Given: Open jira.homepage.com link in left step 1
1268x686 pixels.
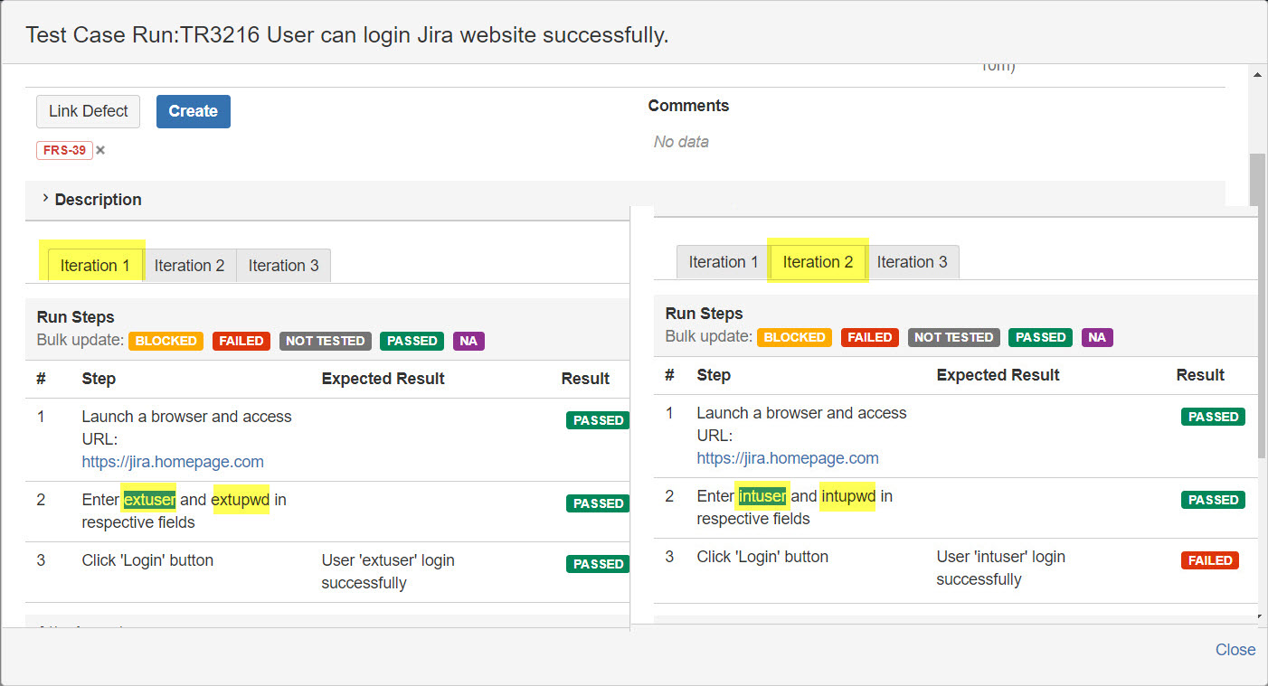Looking at the screenshot, I should point(173,462).
